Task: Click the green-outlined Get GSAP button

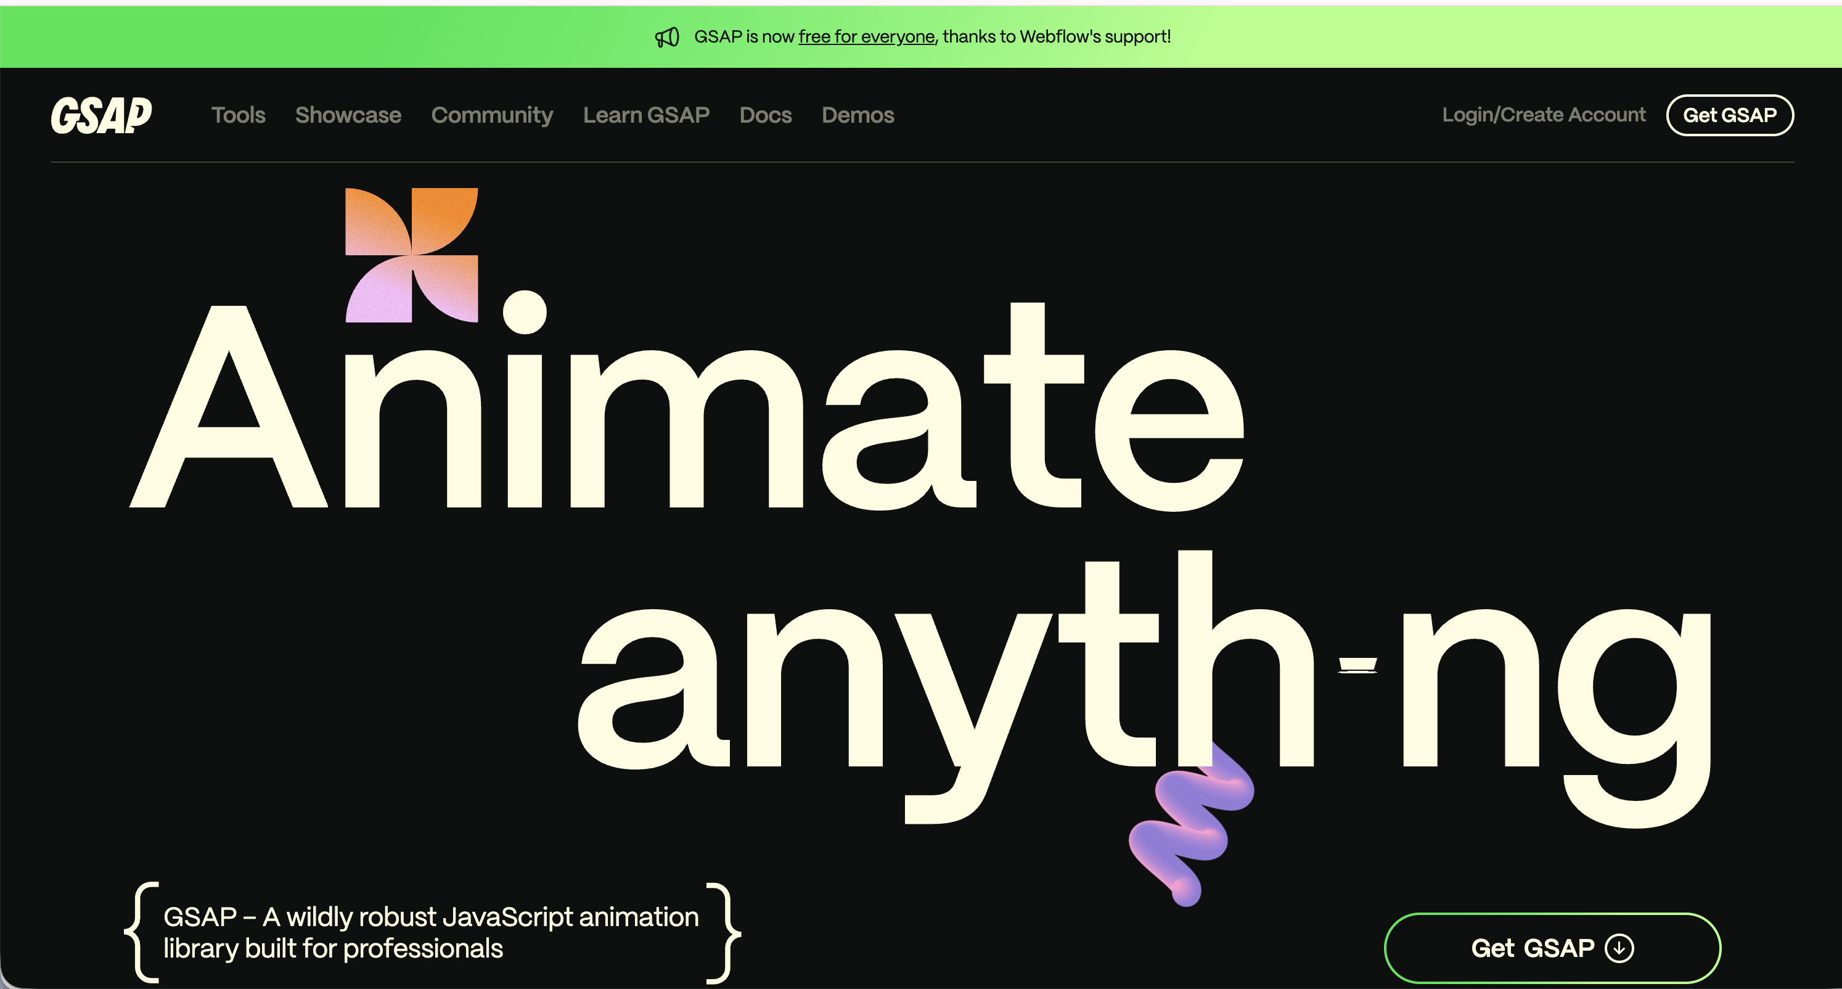Action: [x=1552, y=948]
